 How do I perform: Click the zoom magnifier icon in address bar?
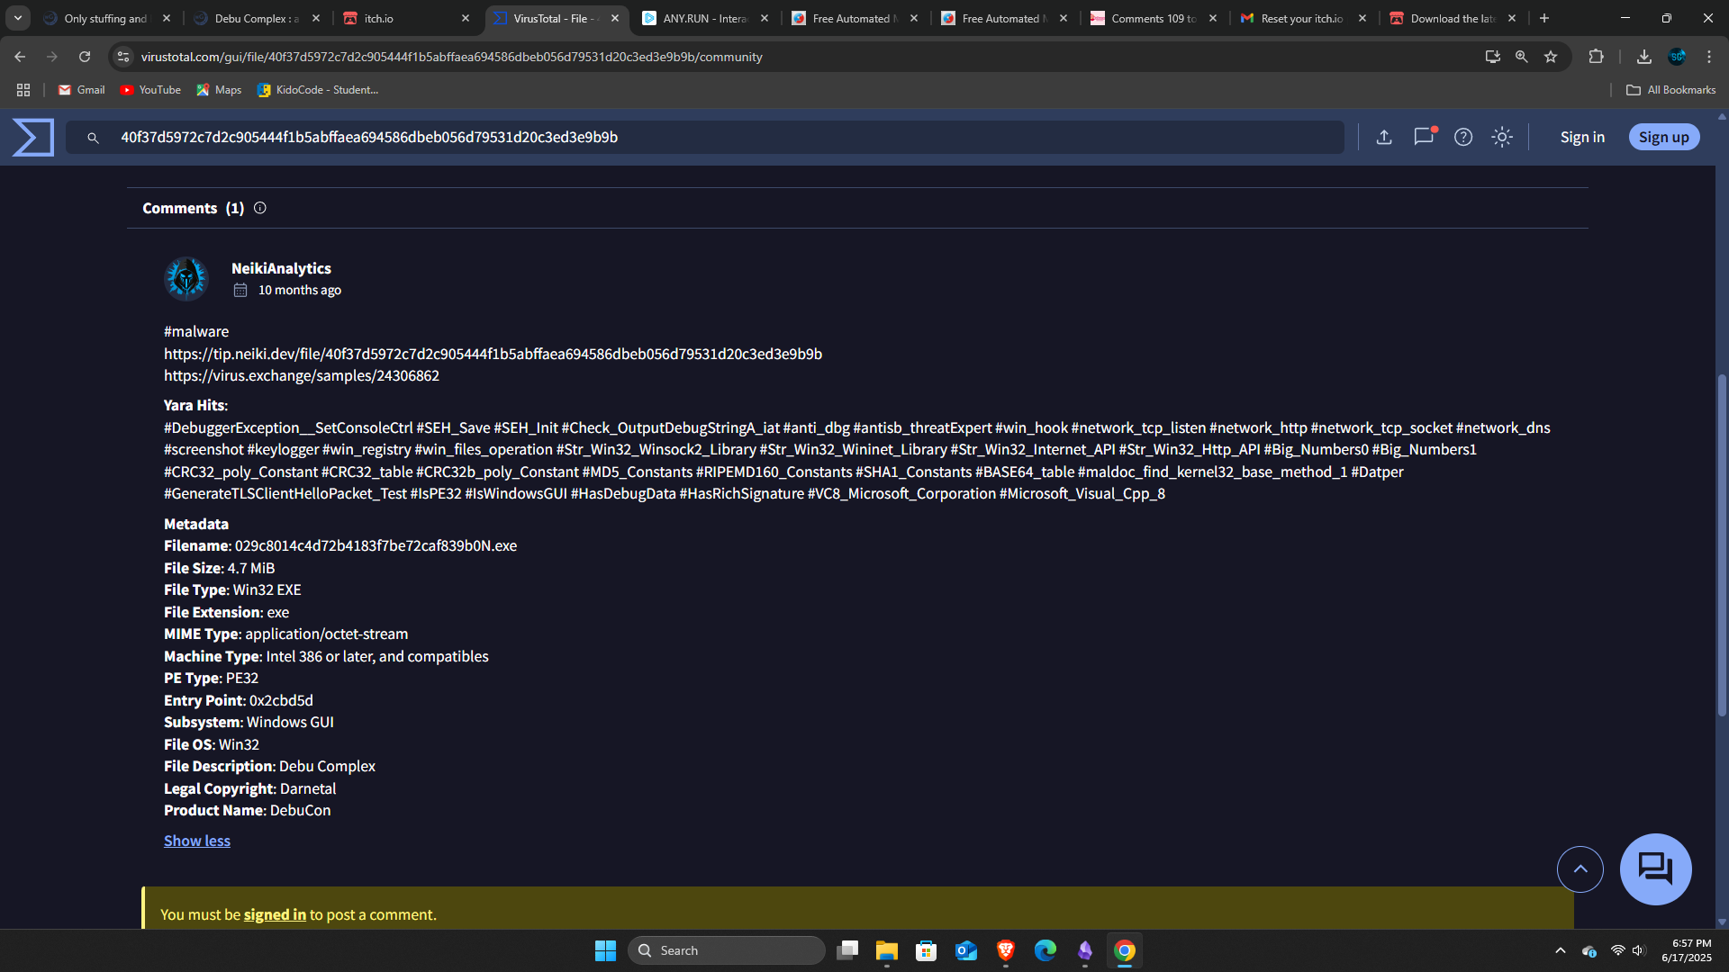1521,57
